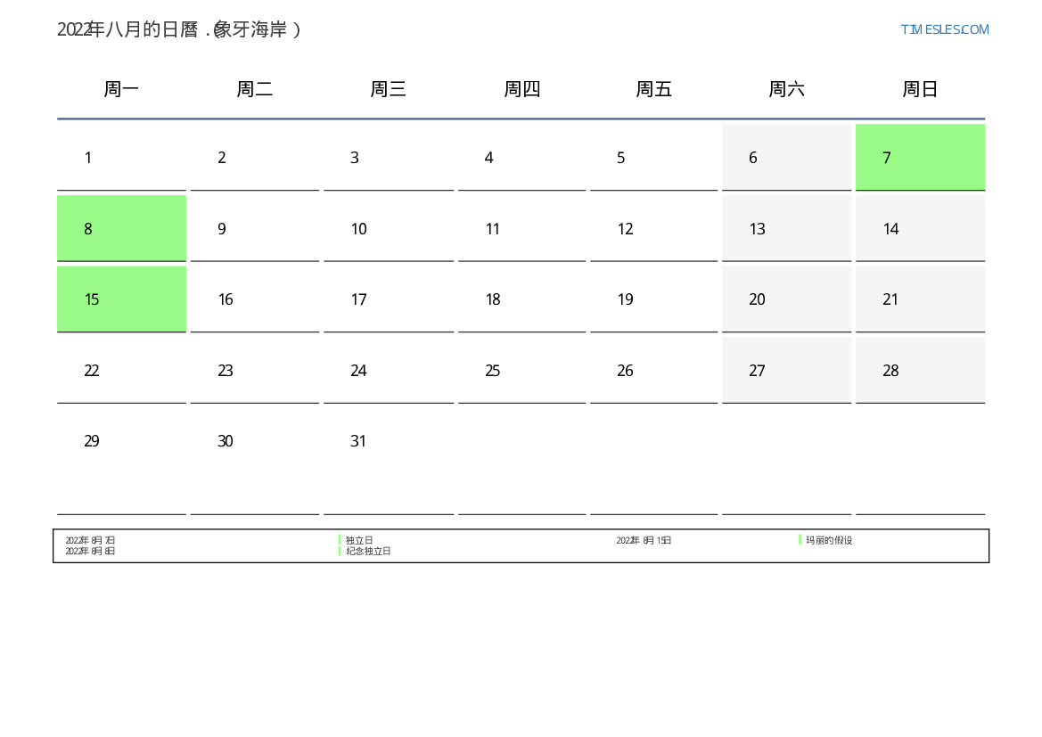Select the green holiday cell 7
This screenshot has width=1042, height=737.
point(921,158)
